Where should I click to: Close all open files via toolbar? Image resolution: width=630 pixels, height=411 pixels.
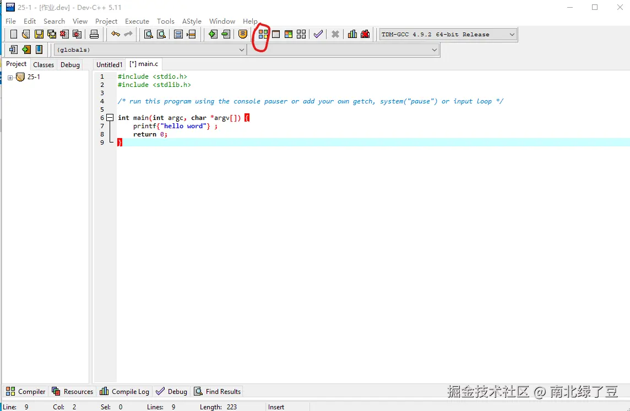point(77,34)
